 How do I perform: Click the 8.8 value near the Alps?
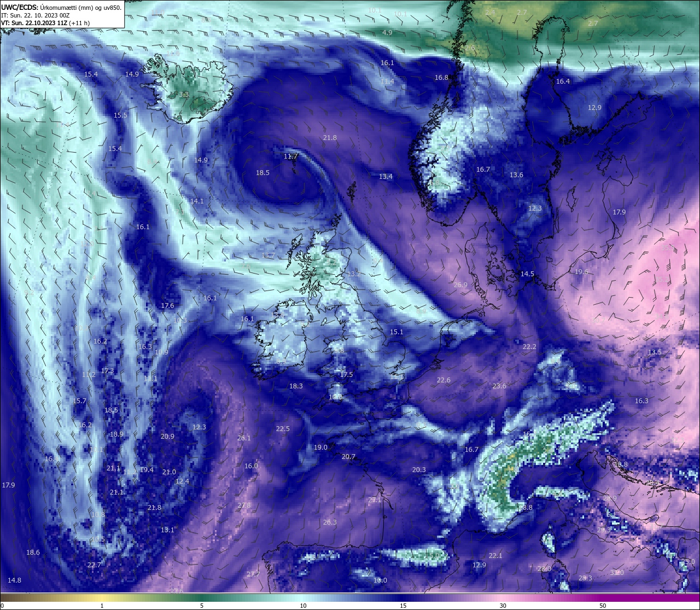(x=527, y=508)
